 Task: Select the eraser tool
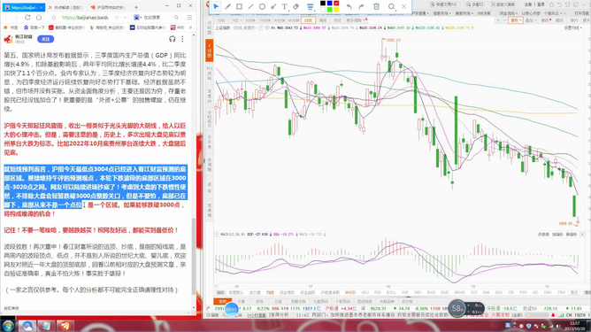pos(296,6)
